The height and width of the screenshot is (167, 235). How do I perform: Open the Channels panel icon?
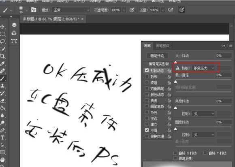[14, 33]
